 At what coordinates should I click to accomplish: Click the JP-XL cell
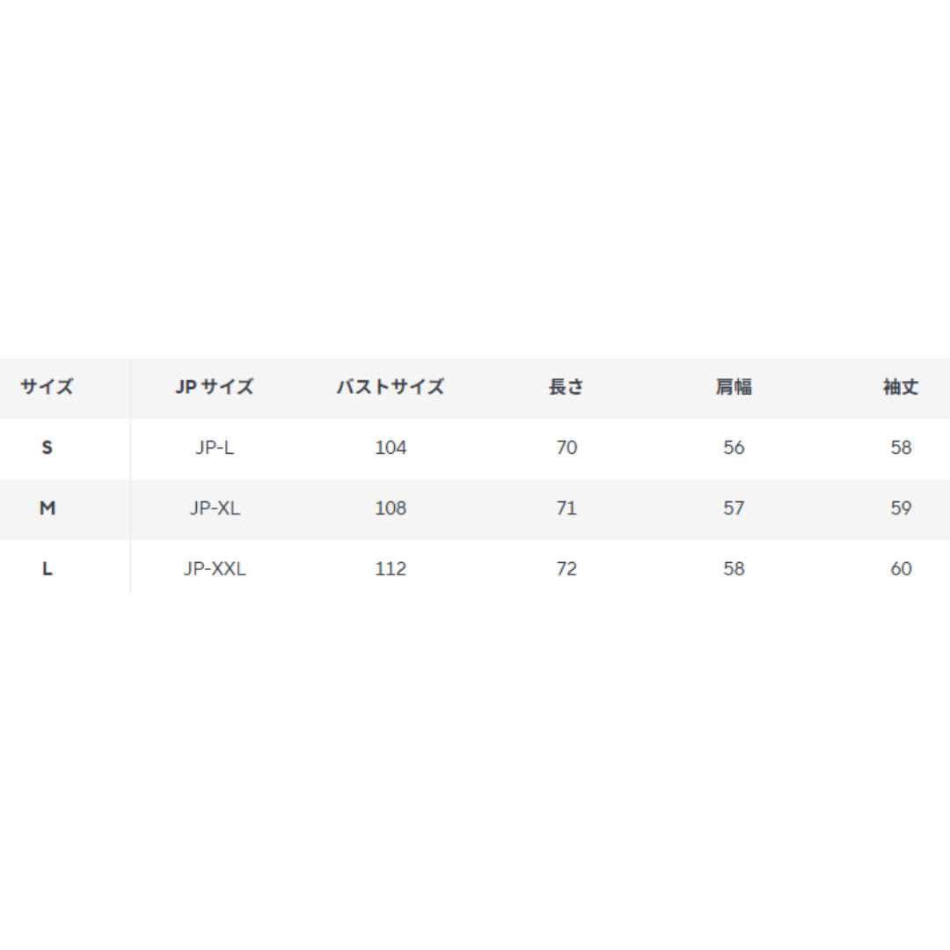coord(215,508)
